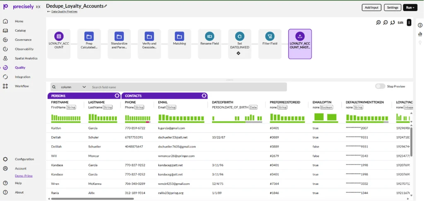Screen dimensions: 424x201
Task: Click the LASTNAME column header
Action: click(96, 102)
